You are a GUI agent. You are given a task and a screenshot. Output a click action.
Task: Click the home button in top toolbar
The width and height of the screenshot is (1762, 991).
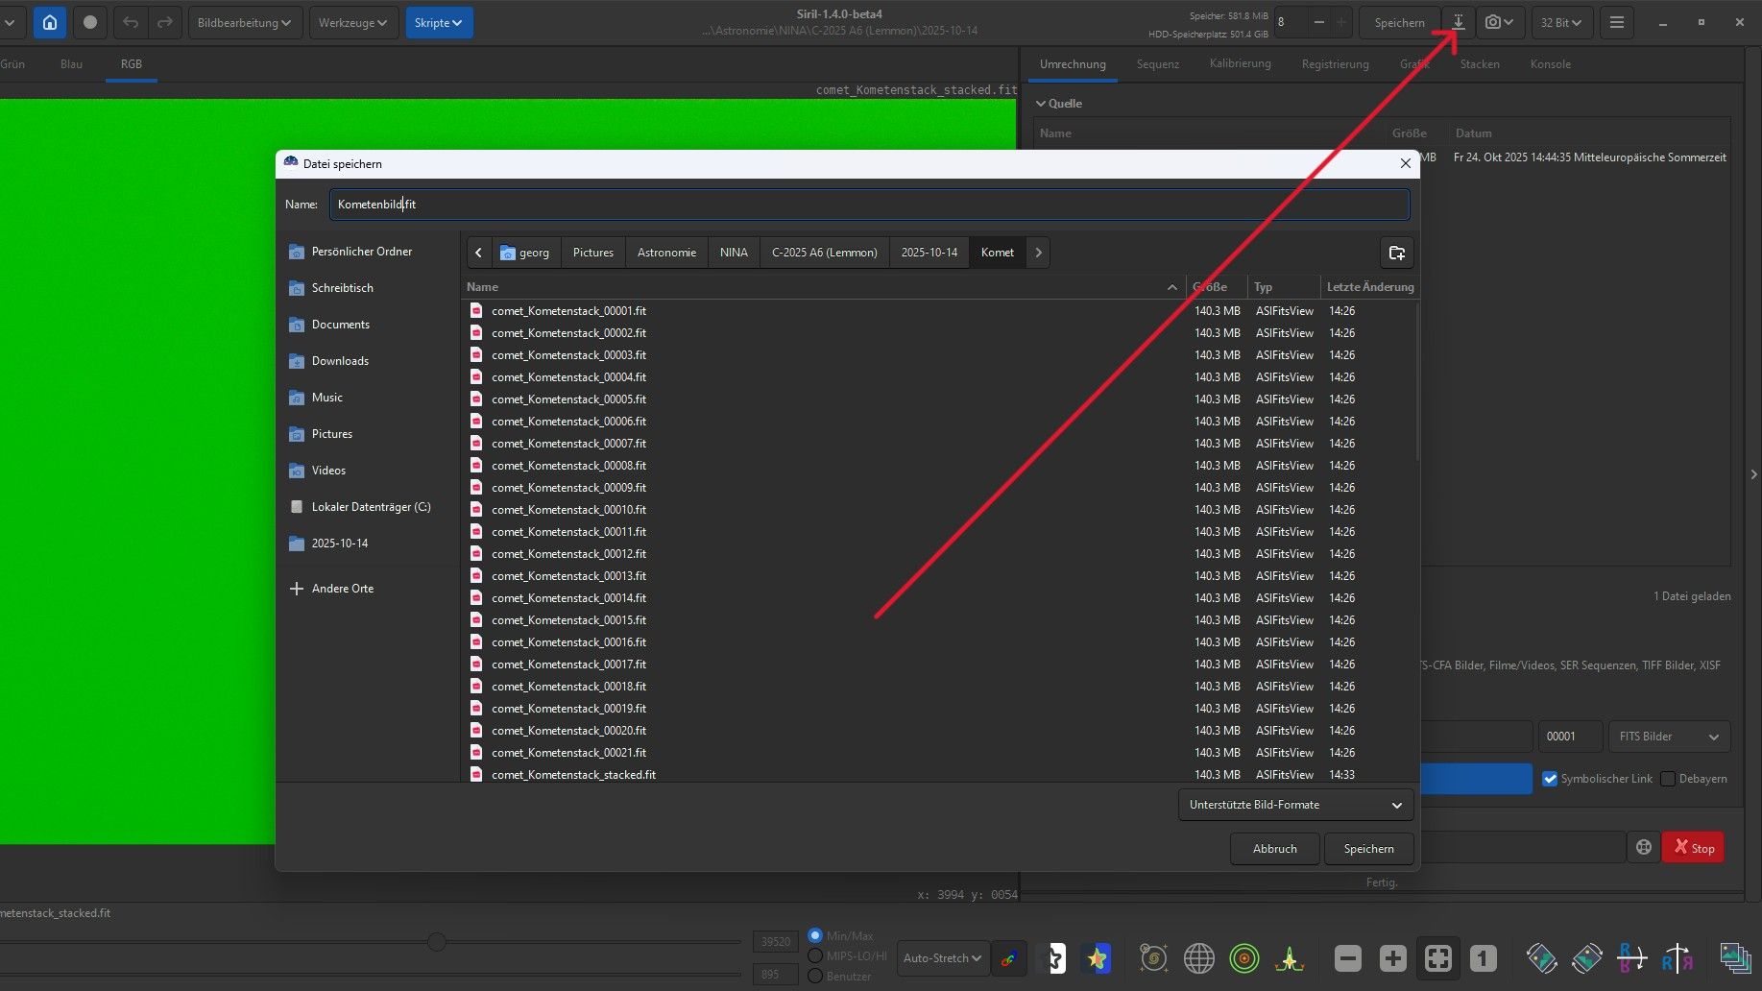point(50,23)
